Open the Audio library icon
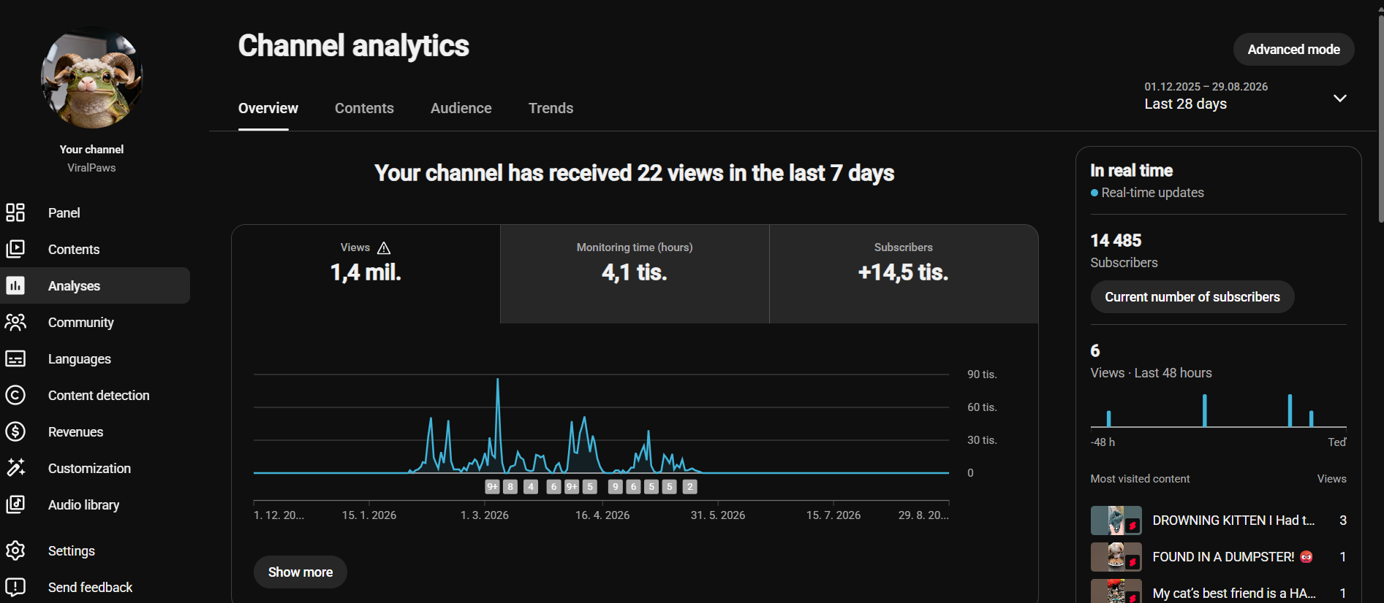 click(15, 504)
